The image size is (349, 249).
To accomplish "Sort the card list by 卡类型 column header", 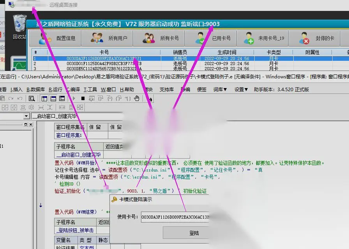I will point(273,52).
